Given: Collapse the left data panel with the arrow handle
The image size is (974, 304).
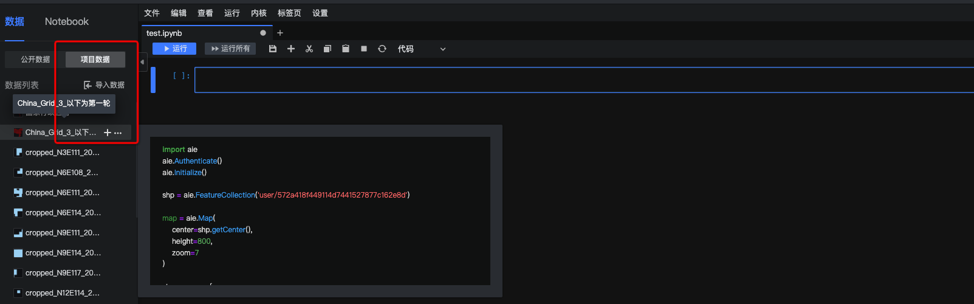Looking at the screenshot, I should click(142, 62).
